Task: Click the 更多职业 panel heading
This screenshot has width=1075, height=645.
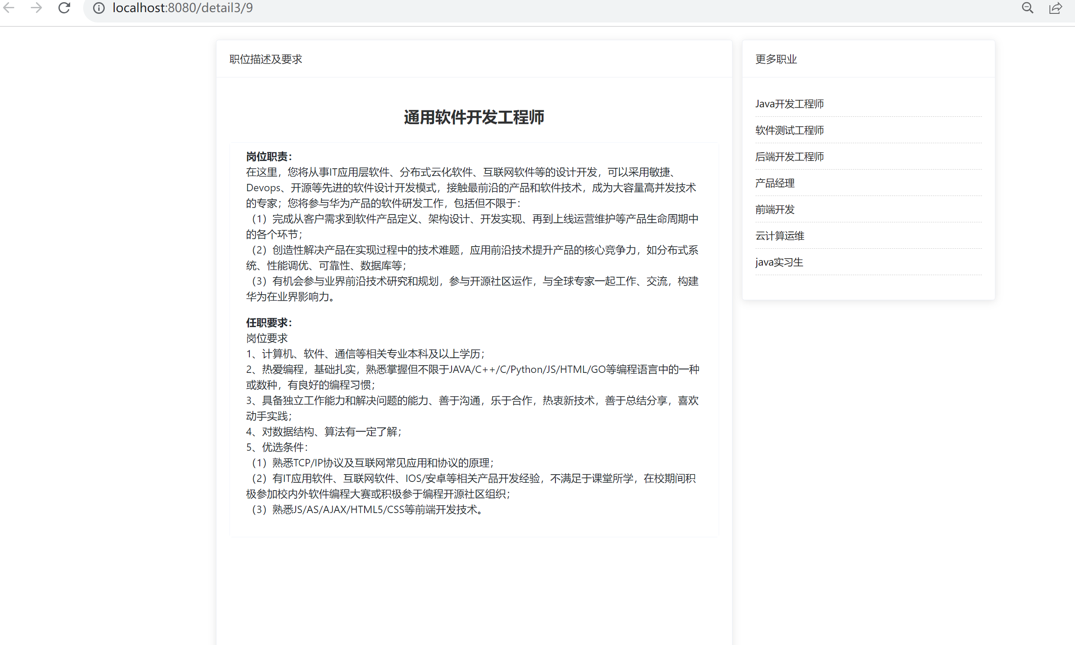Action: tap(776, 59)
